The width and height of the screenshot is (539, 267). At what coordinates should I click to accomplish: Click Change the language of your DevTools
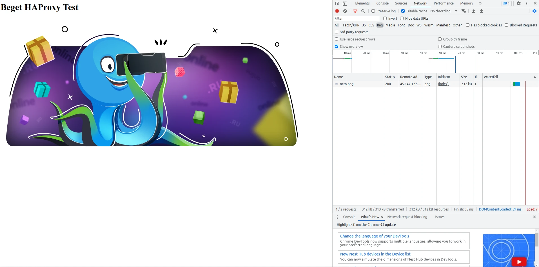coord(375,236)
